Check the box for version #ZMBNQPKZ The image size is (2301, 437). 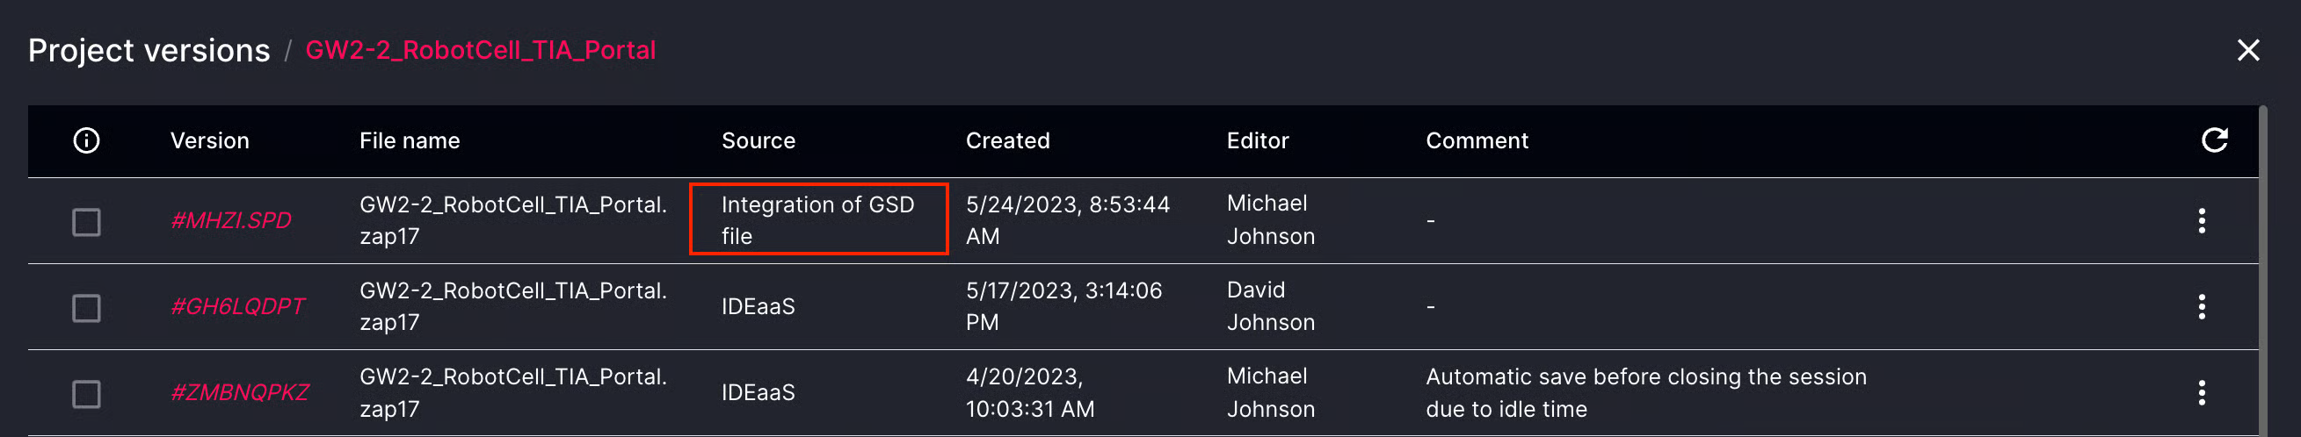[x=87, y=393]
